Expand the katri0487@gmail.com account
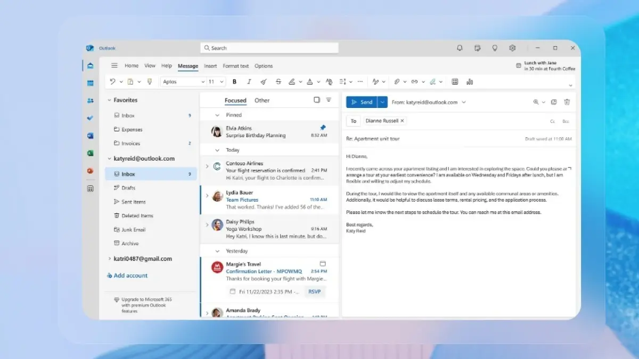Screen dimensions: 639x359 [x=109, y=259]
